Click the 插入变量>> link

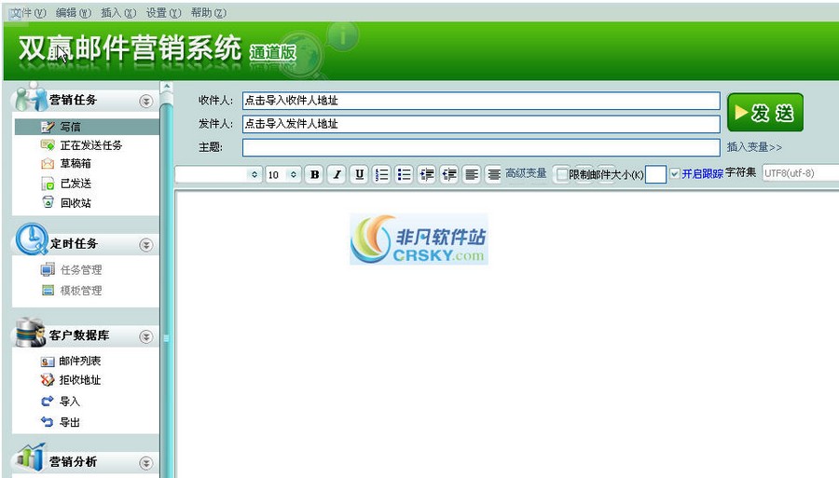754,147
